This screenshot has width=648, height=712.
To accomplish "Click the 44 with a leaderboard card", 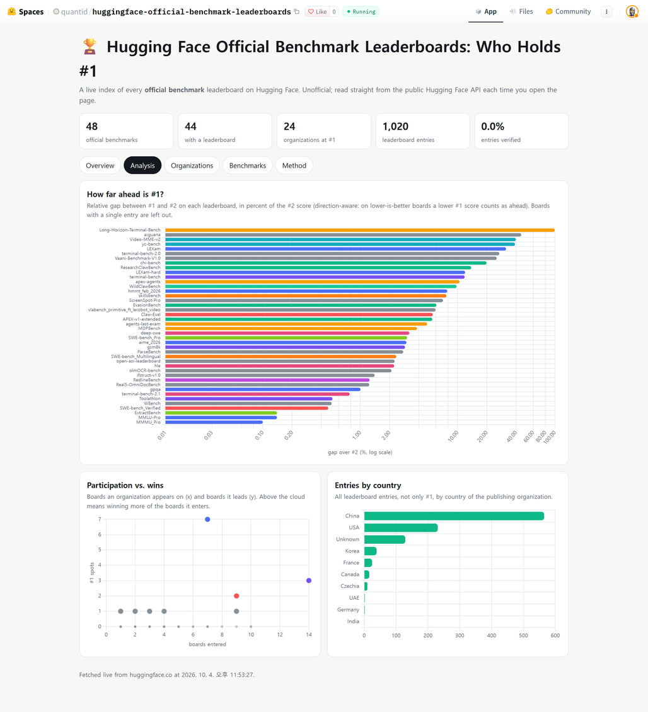I will 225,131.
